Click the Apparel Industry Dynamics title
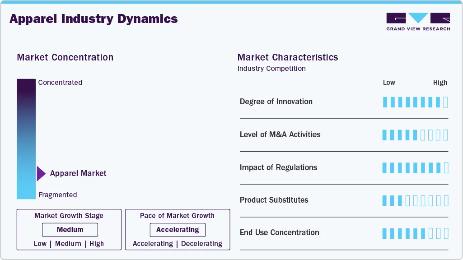Image resolution: width=463 pixels, height=260 pixels. coord(94,19)
